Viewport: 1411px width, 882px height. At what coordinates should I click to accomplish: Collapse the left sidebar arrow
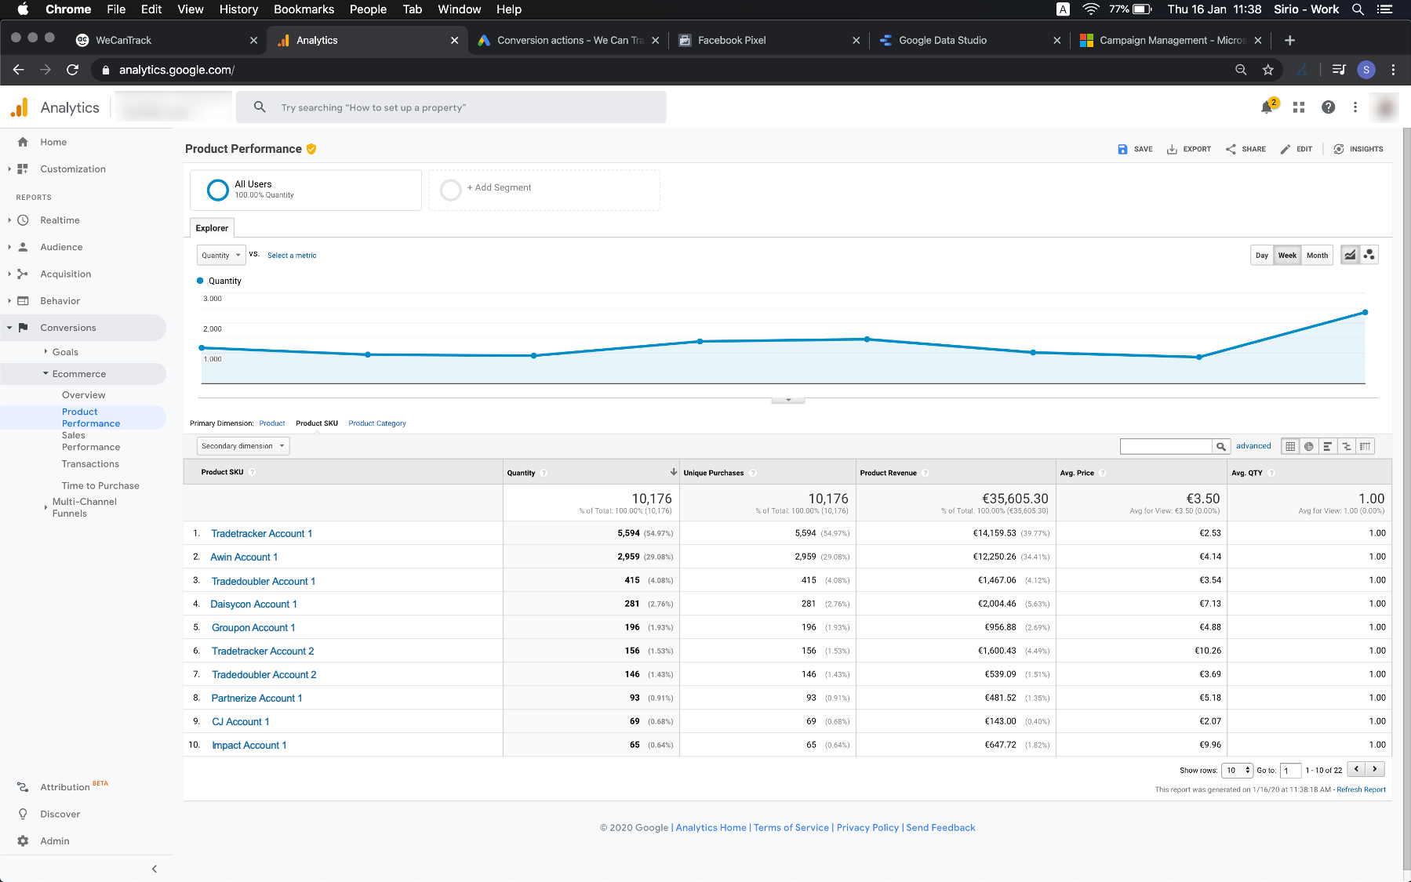point(155,869)
